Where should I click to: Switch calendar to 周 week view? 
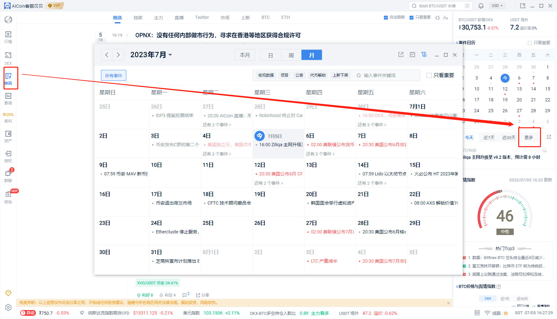(291, 55)
